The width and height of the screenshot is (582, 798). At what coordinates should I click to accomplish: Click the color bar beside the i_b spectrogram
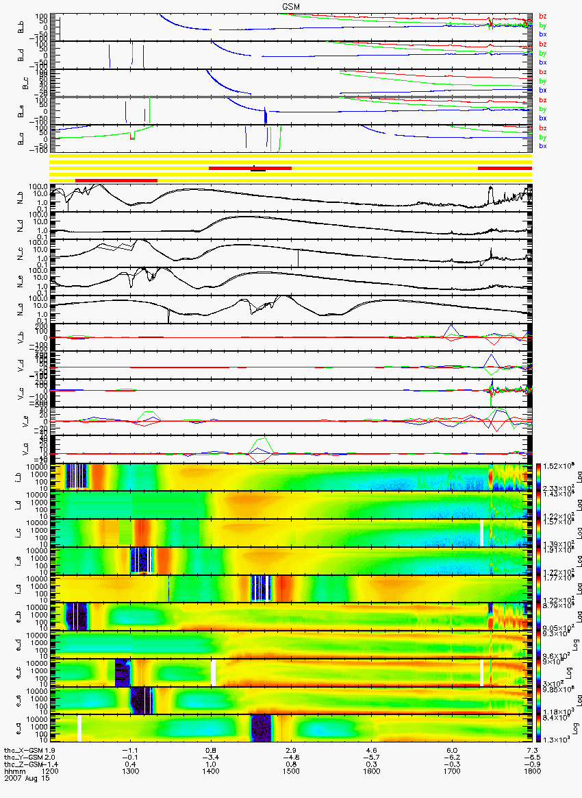(538, 477)
